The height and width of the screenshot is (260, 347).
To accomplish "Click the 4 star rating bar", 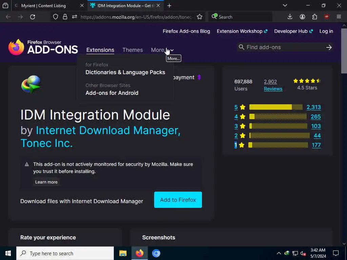I will point(278,116).
